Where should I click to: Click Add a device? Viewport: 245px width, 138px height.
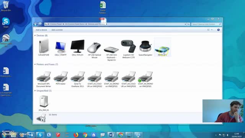click(41, 30)
